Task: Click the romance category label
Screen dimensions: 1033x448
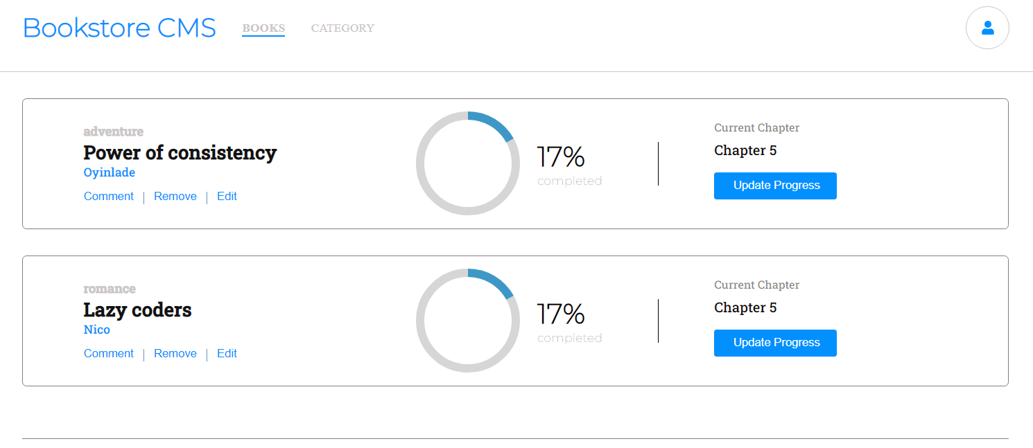Action: point(110,289)
